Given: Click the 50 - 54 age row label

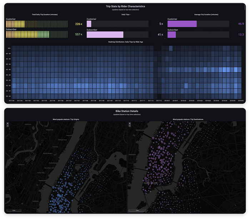Looking at the screenshot, I should [8, 64].
